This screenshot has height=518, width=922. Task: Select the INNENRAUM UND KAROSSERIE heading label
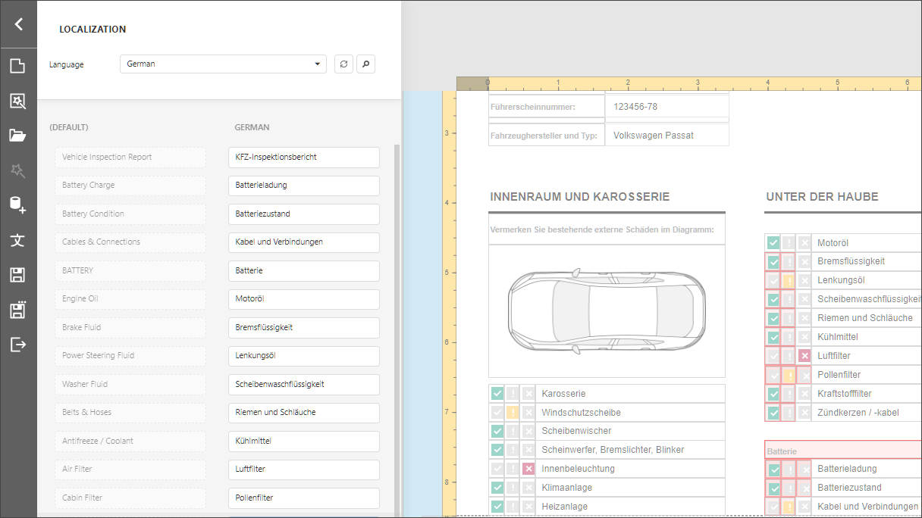pyautogui.click(x=580, y=197)
